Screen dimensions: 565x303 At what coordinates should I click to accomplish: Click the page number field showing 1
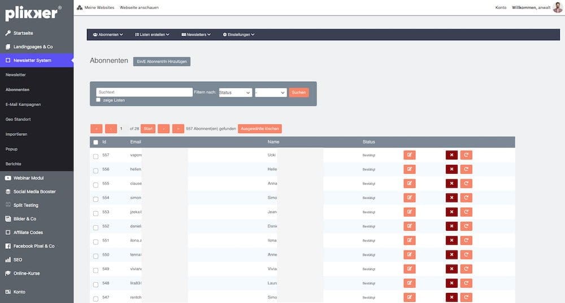pos(123,129)
